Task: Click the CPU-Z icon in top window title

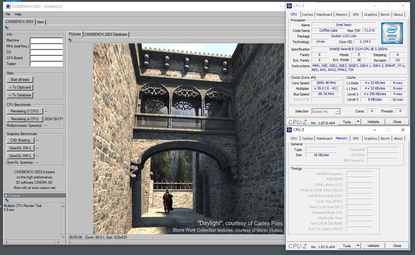Action: [x=289, y=6]
